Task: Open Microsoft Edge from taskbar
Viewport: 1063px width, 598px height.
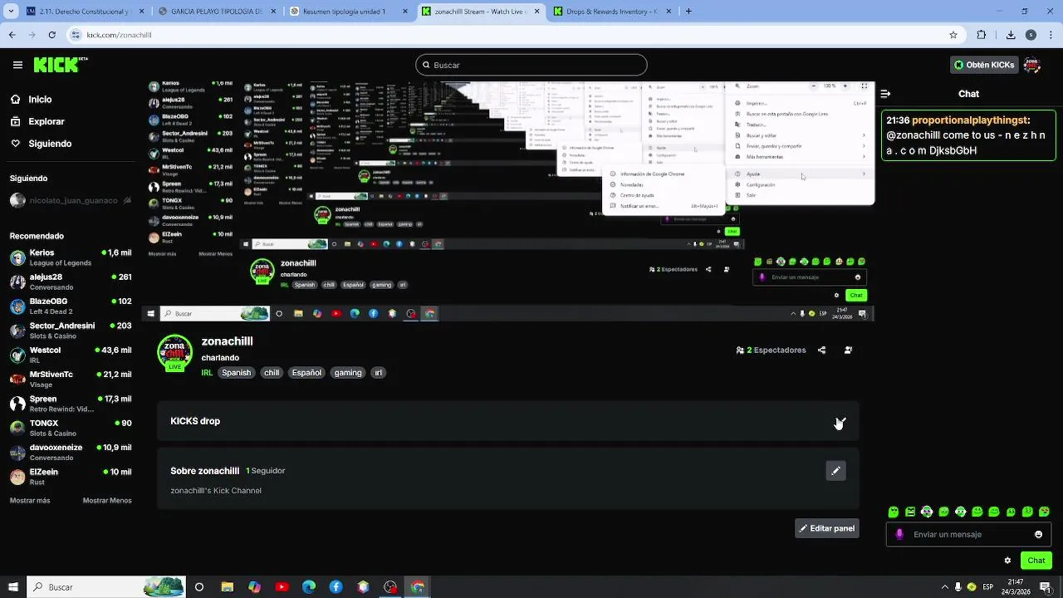Action: (x=309, y=587)
